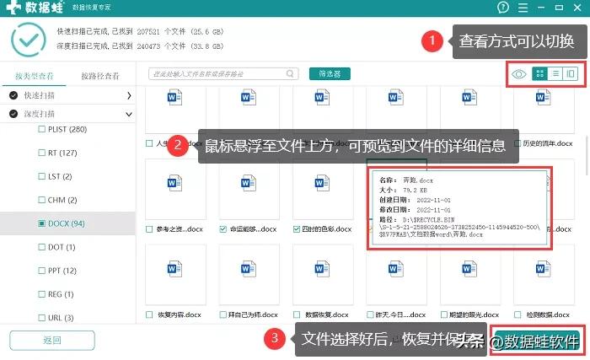Tick the 期望的眼光.docx file checkbox
The image size is (590, 360).
[444, 314]
